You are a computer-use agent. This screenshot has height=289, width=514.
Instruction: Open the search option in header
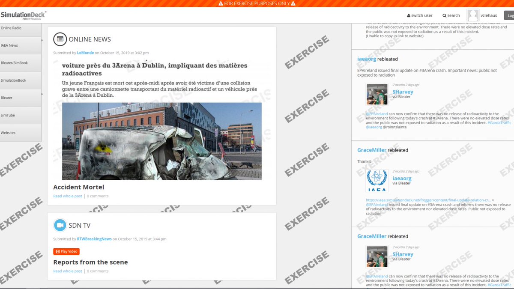451,15
